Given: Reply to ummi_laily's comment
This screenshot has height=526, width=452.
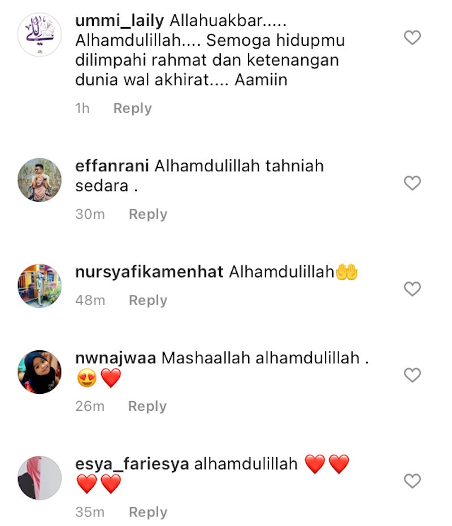Looking at the screenshot, I should (133, 108).
